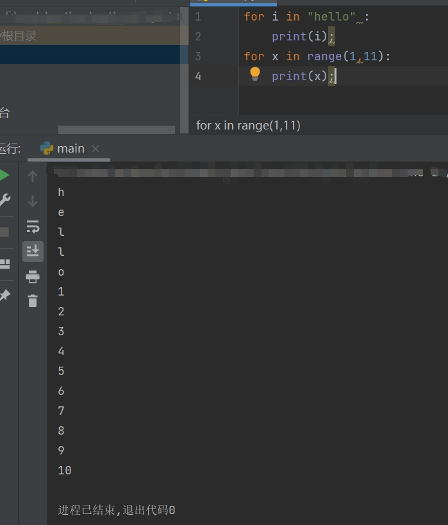Viewport: 448px width, 525px height.
Task: Toggle soft-wrap in the run console
Action: pyautogui.click(x=33, y=226)
